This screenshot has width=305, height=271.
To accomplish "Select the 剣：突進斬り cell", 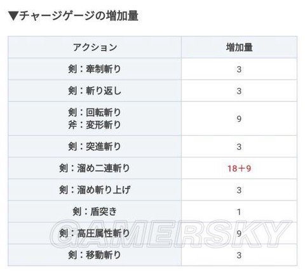I will [x=95, y=147].
